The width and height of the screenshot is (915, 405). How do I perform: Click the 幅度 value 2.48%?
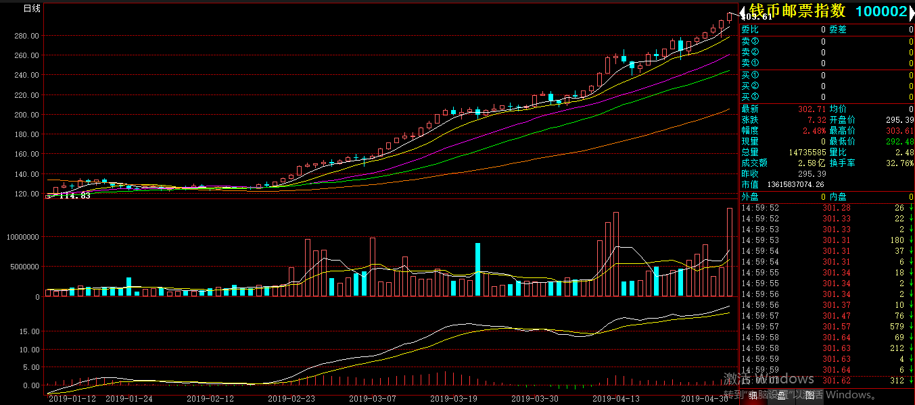(x=815, y=130)
